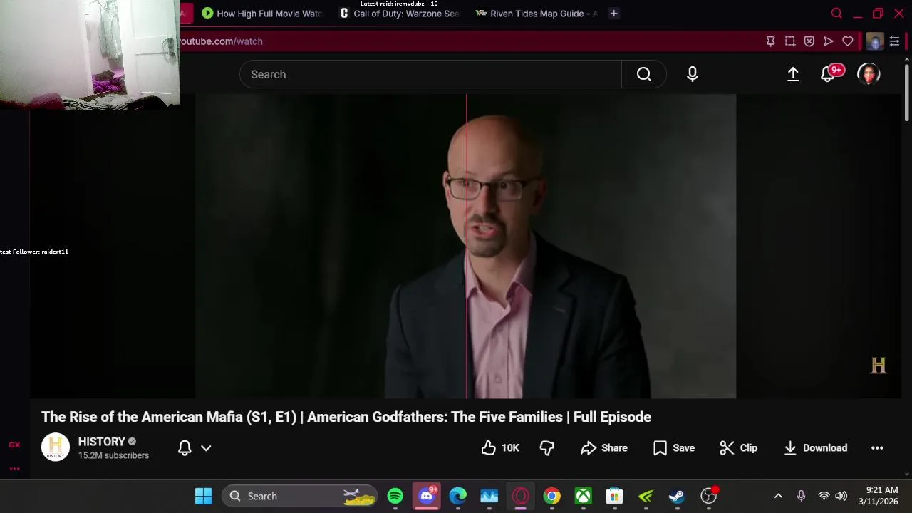
Task: Click the Clip button
Action: 739,448
